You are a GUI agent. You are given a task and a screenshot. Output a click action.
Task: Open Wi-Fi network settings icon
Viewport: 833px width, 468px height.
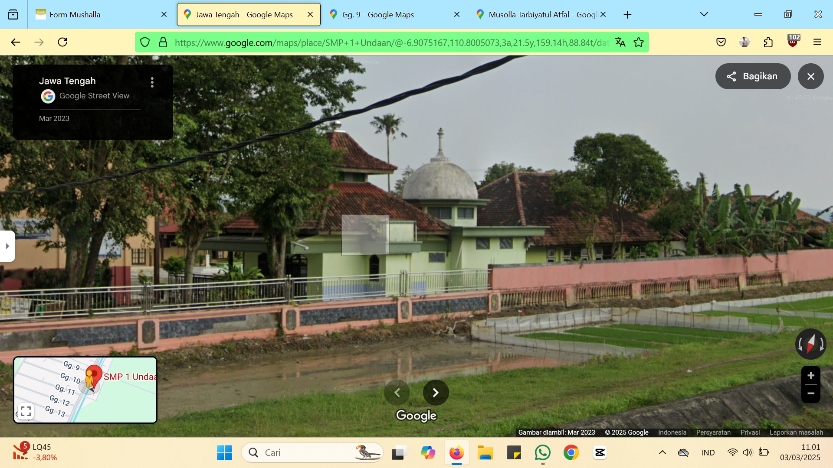(x=732, y=452)
